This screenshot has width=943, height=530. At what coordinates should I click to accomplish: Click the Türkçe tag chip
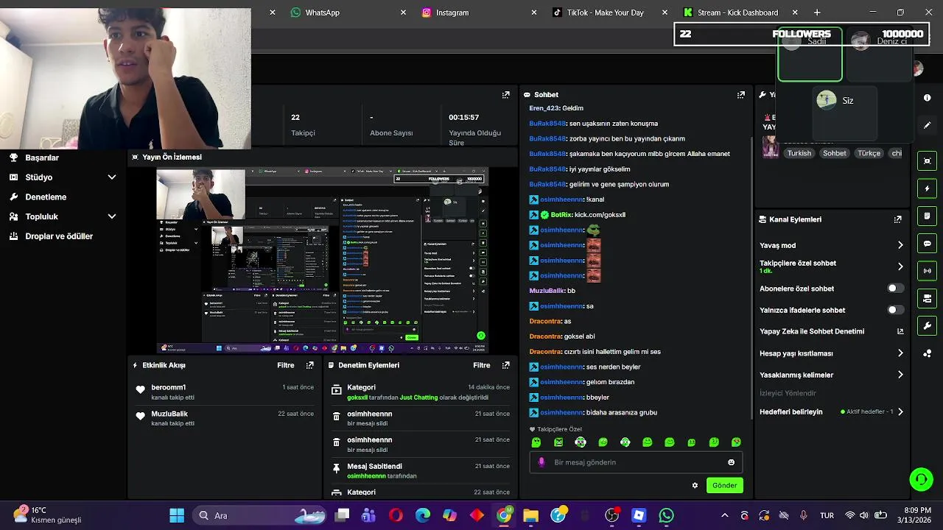(869, 153)
